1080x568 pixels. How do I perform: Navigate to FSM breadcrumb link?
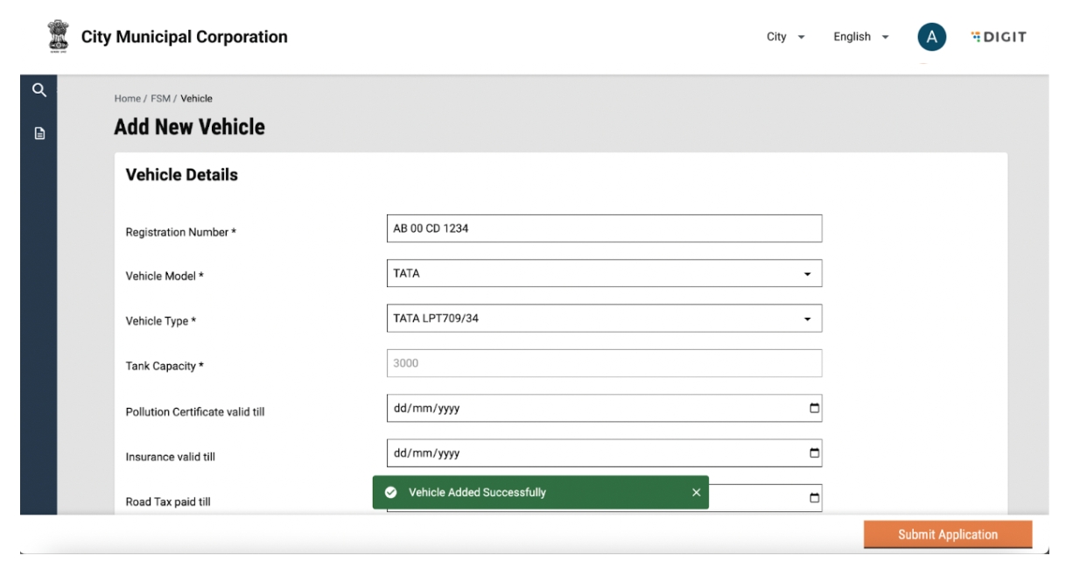point(160,99)
